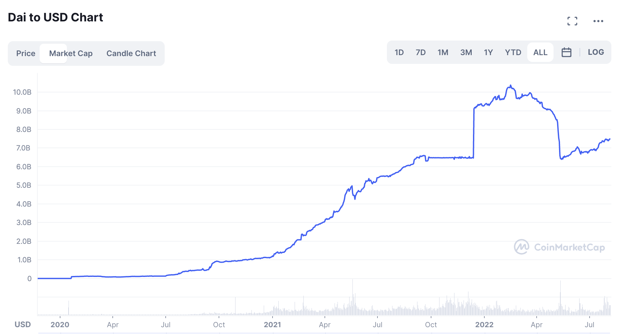Toggle the LOG scale option
The image size is (625, 334).
coord(596,52)
